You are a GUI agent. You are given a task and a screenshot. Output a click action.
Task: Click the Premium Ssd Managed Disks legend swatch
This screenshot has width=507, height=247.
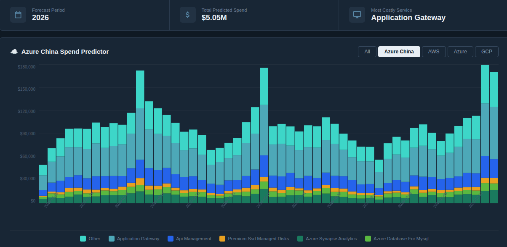point(222,239)
